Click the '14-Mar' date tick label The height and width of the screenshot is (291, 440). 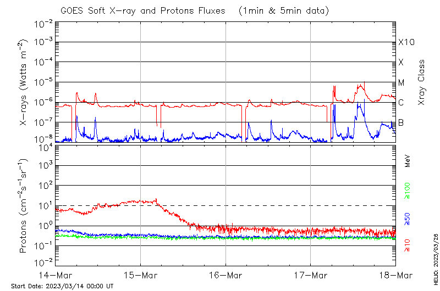pyautogui.click(x=56, y=276)
